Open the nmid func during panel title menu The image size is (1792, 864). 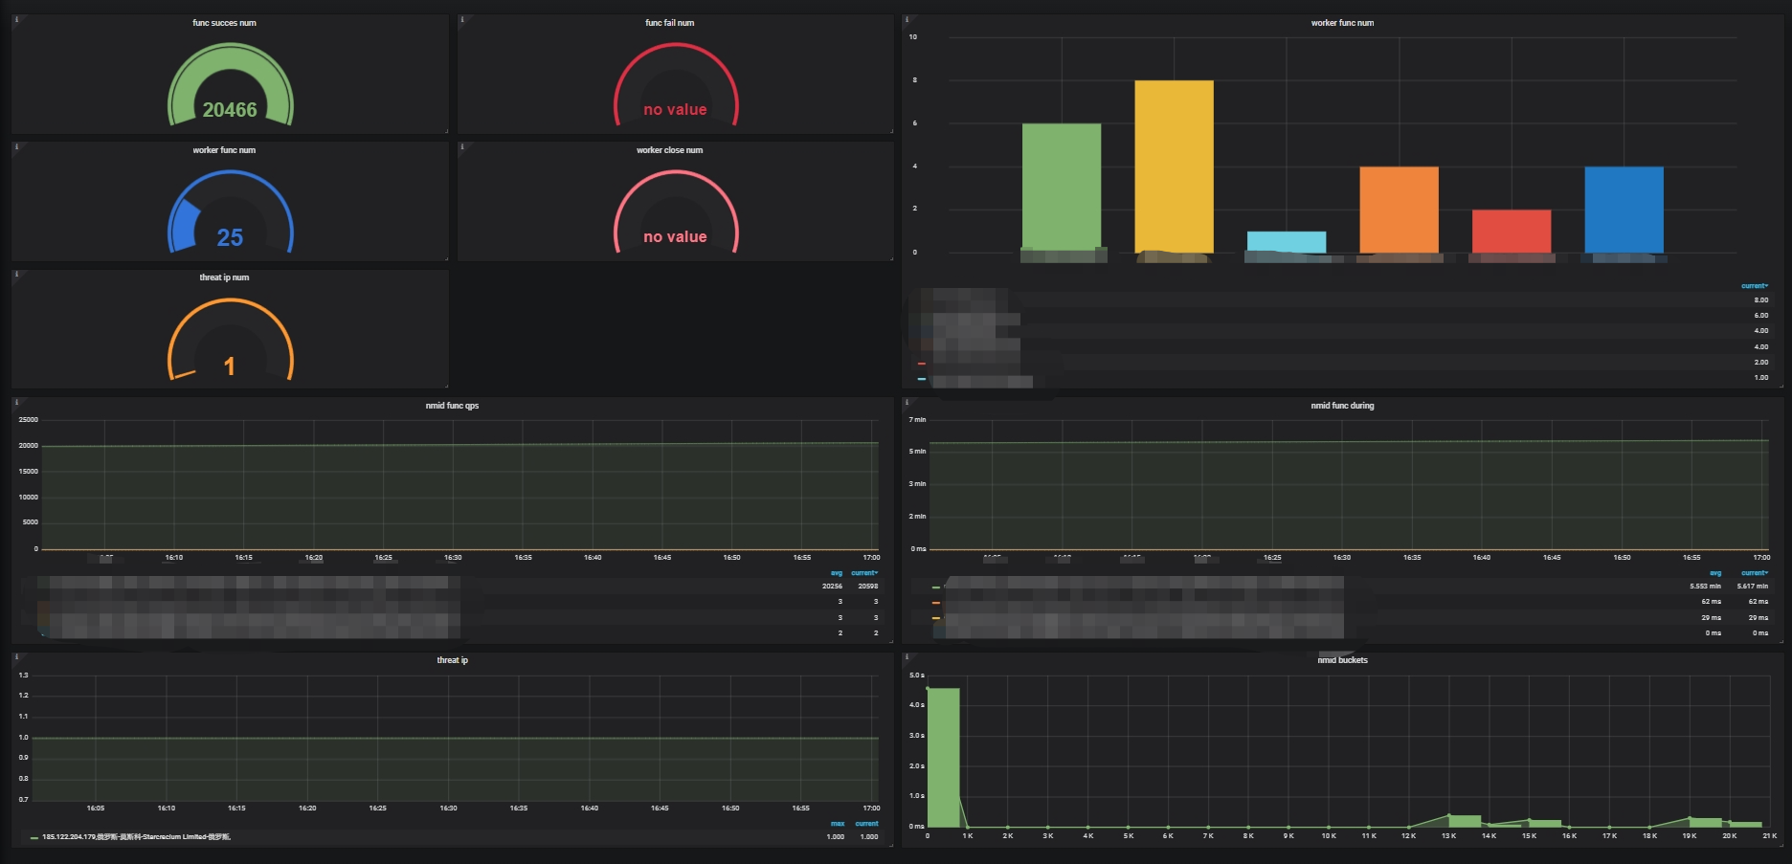click(x=1342, y=406)
